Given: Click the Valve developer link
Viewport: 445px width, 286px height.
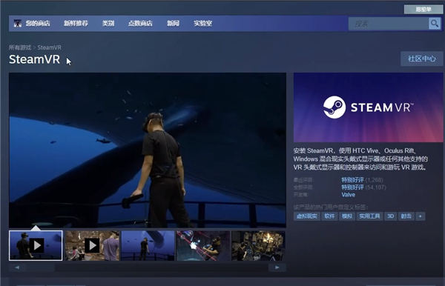Looking at the screenshot, I should [349, 195].
